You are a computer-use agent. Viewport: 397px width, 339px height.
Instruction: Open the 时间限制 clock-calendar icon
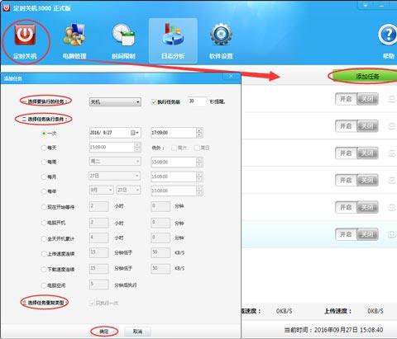pos(123,35)
